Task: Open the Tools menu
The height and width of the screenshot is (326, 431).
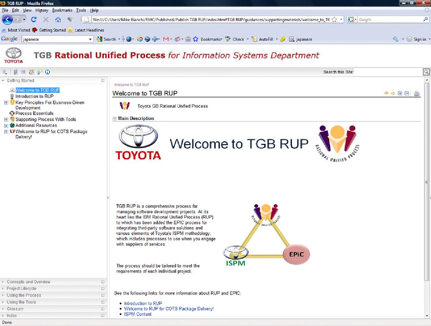Action: click(81, 10)
